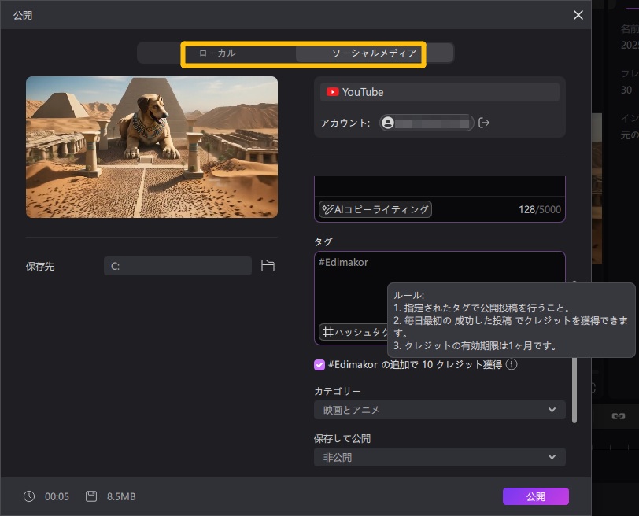Log out using the sign-out arrow icon

(484, 123)
